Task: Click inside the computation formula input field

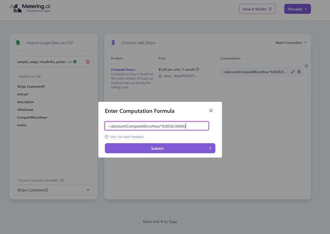Action: pos(156,126)
